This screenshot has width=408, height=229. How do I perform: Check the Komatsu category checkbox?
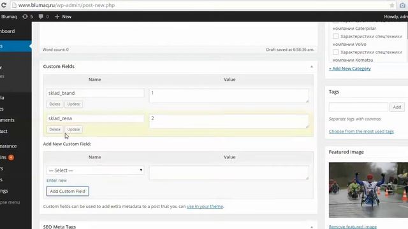pyautogui.click(x=336, y=52)
